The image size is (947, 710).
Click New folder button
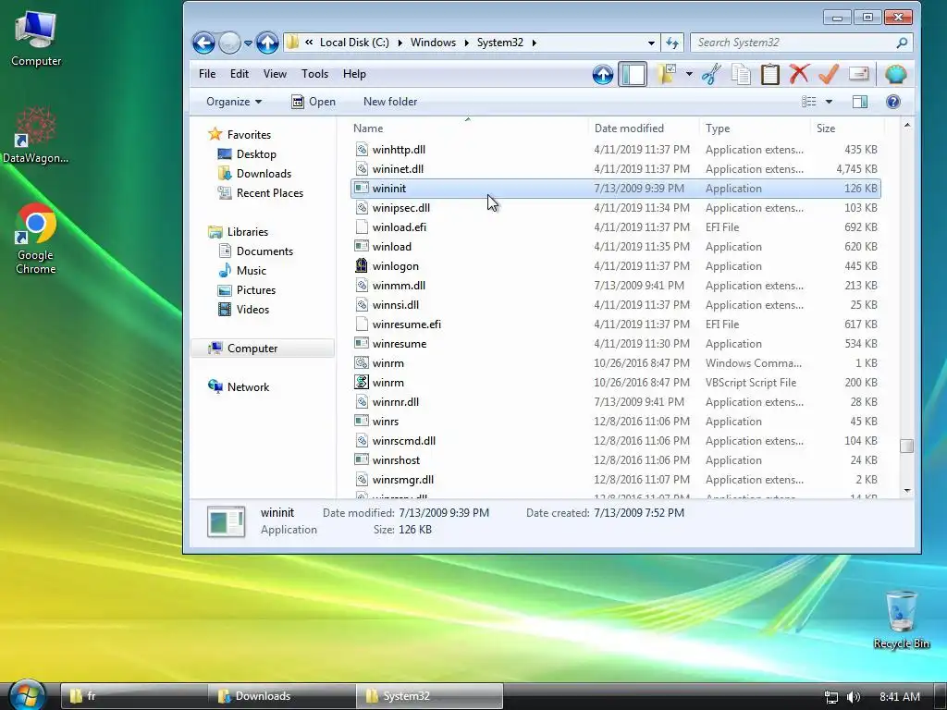(x=390, y=102)
